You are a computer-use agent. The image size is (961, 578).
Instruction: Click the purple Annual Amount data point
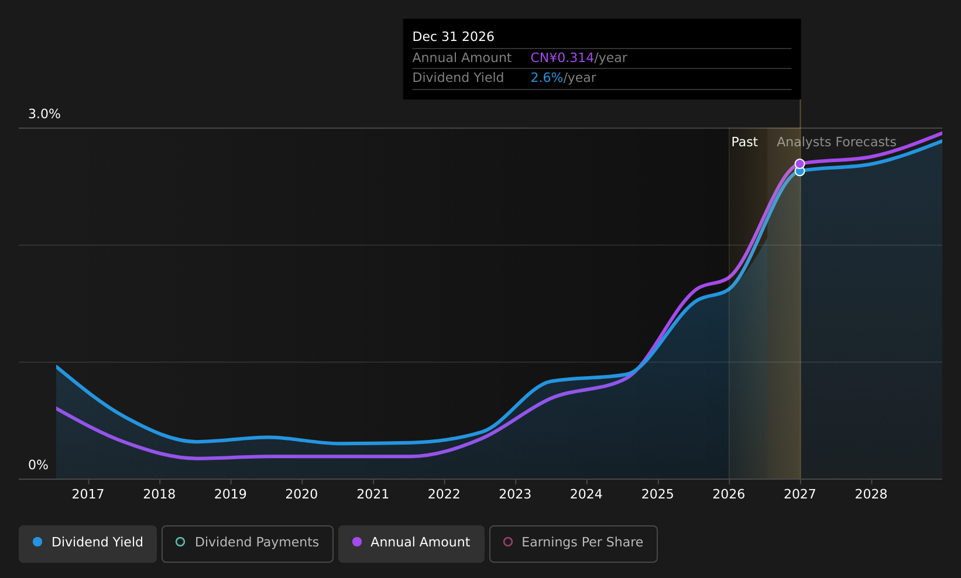point(799,164)
